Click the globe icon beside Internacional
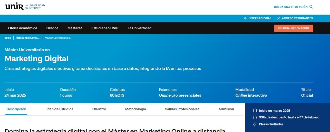330x132 pixels. click(x=245, y=18)
